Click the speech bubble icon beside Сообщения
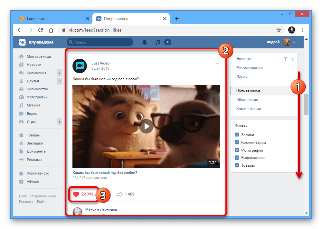 coord(21,73)
